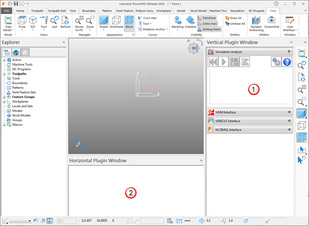The width and height of the screenshot is (309, 226).
Task: Click the View along Tool icon
Action: [44, 22]
